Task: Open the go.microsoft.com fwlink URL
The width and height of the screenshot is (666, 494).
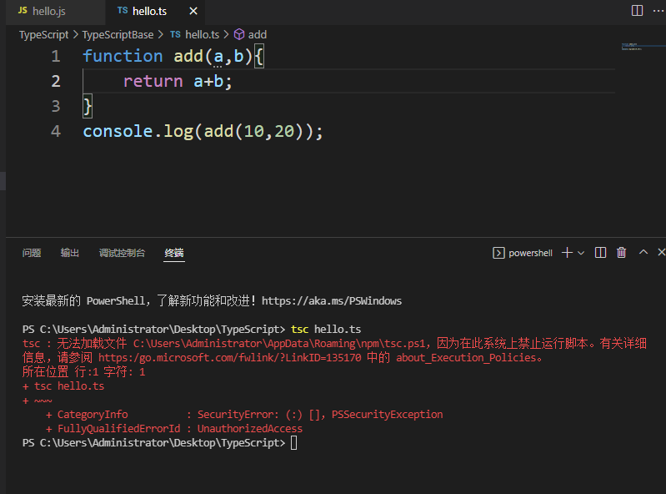Action: coord(230,357)
